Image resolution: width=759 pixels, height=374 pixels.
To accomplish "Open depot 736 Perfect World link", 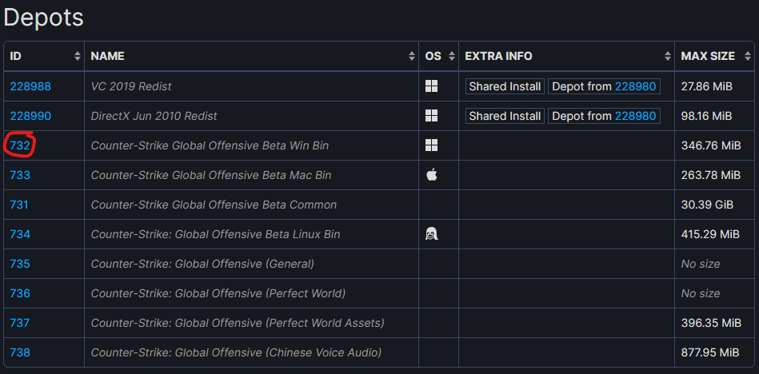I will tap(20, 293).
